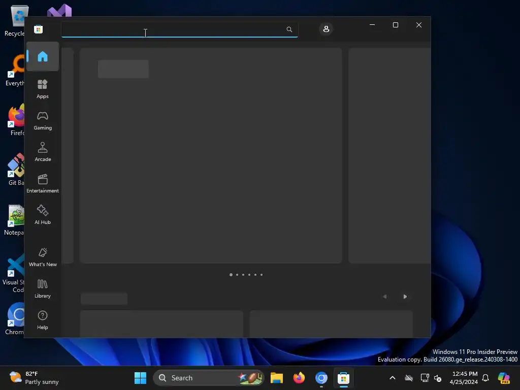Viewport: 520px width, 390px height.
Task: Open the Entertainment section
Action: tap(43, 183)
